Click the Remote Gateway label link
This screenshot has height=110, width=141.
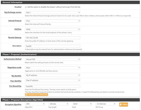[x=15, y=37]
